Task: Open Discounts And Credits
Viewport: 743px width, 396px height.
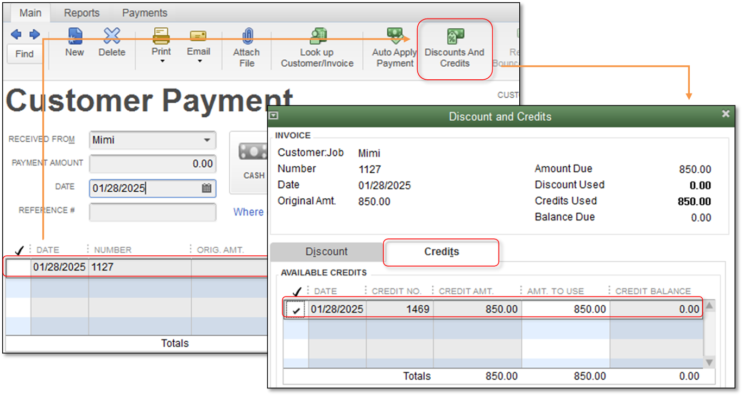Action: coord(455,49)
